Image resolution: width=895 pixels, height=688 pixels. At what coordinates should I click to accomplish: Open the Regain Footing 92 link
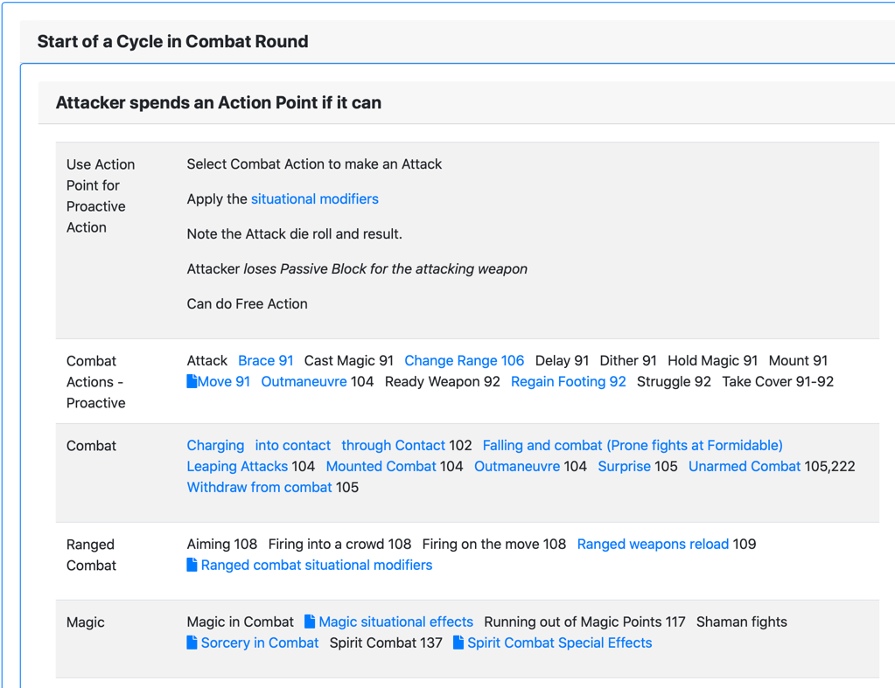(568, 381)
